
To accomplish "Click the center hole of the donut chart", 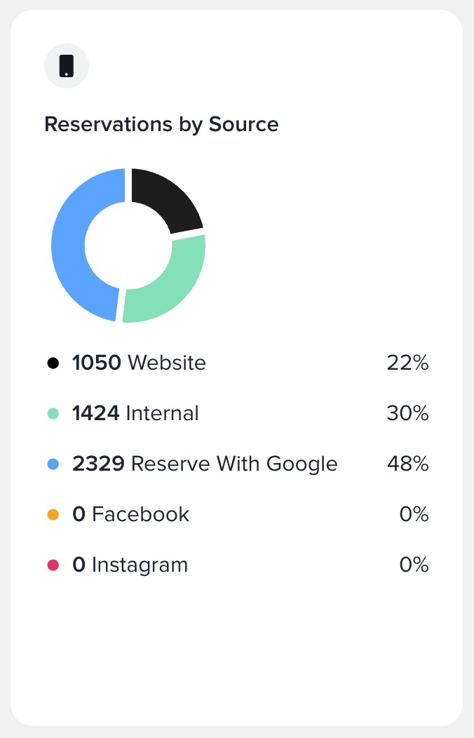I will pyautogui.click(x=128, y=246).
